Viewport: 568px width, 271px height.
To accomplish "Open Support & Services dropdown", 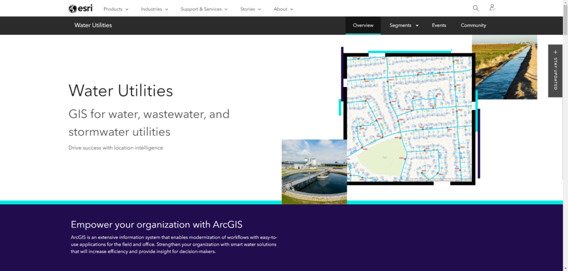I will pyautogui.click(x=204, y=9).
